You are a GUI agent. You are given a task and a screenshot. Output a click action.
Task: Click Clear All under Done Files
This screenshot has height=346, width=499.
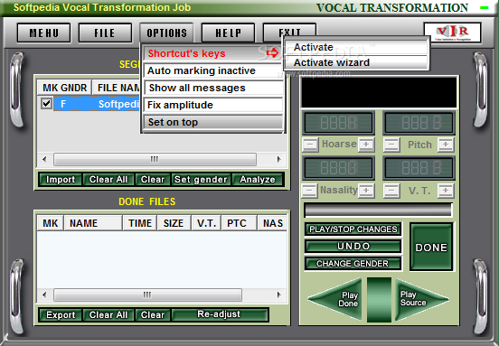[108, 315]
